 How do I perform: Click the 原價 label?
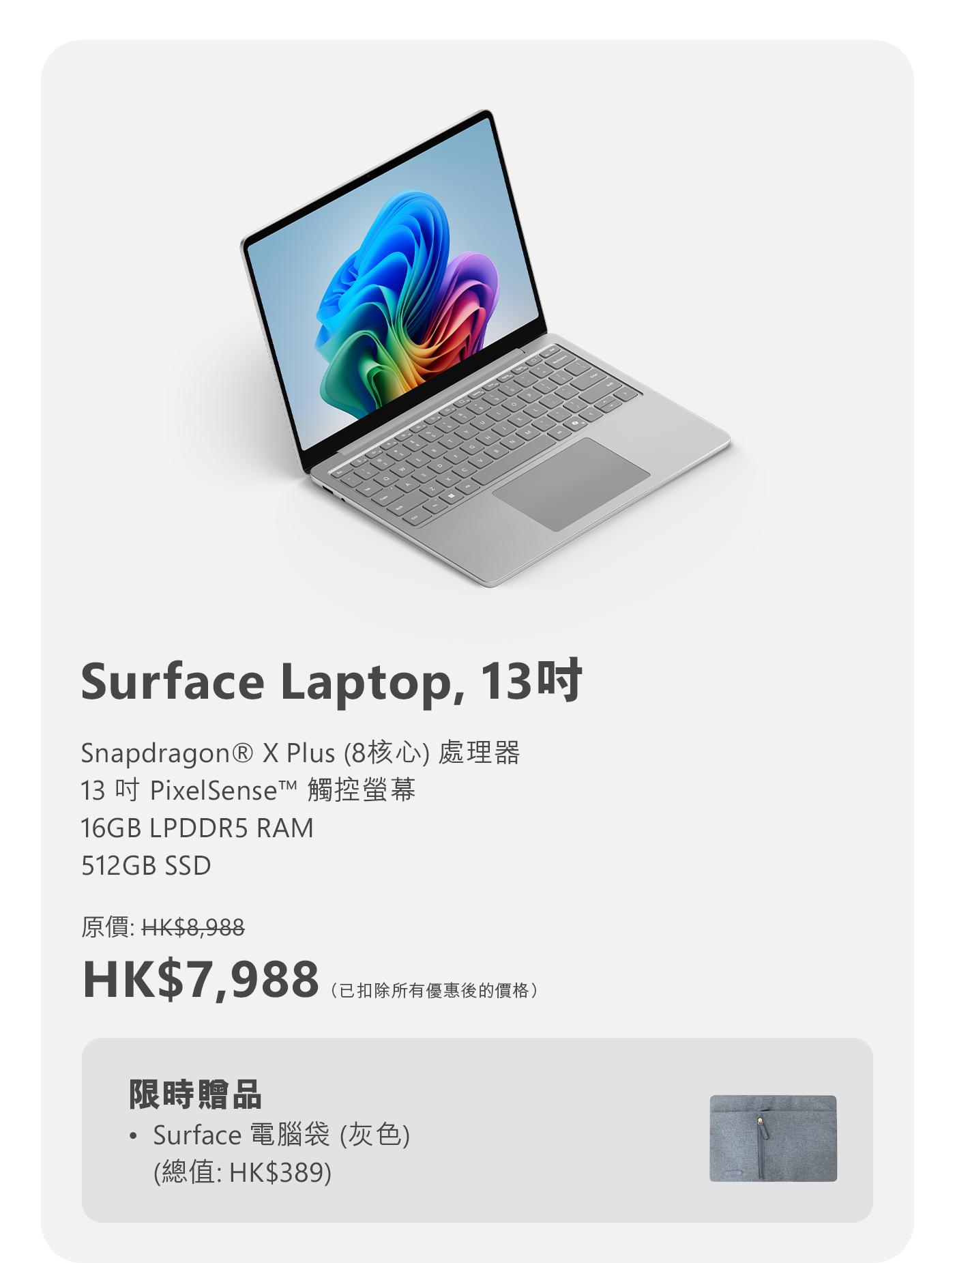click(106, 927)
